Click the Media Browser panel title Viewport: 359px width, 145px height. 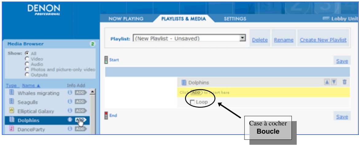25,44
